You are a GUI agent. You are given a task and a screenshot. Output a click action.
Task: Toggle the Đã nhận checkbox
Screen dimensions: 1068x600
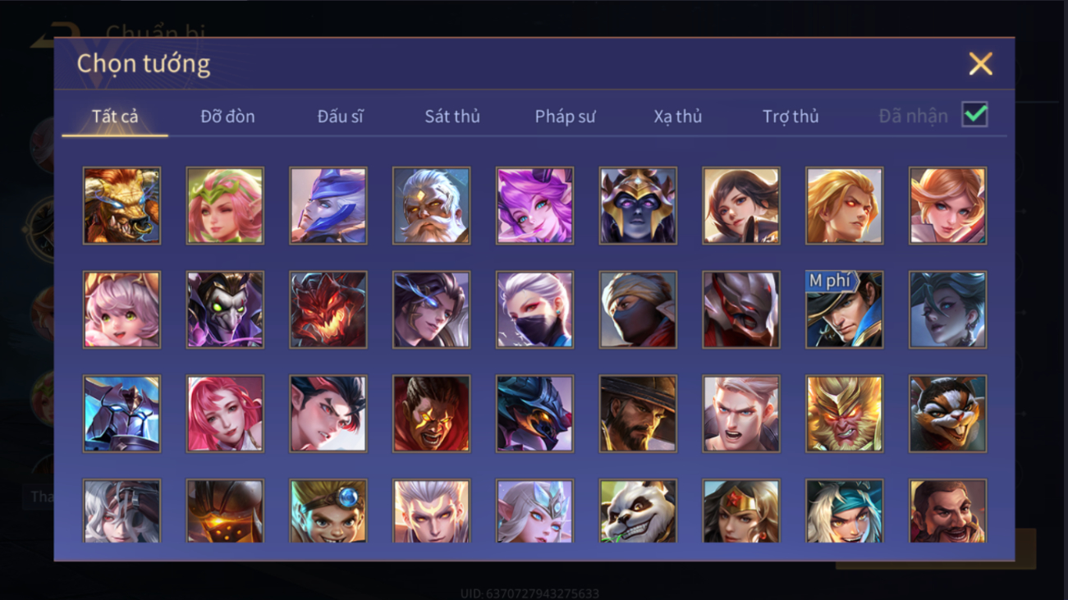tap(974, 115)
